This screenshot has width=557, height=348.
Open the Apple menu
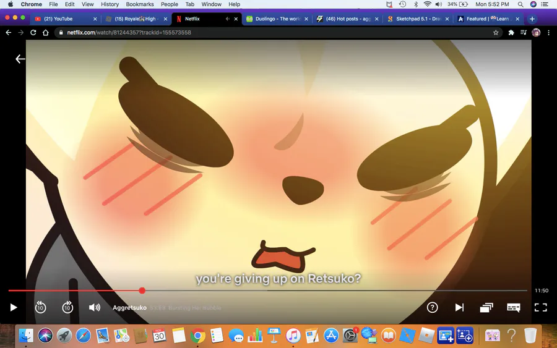point(11,4)
